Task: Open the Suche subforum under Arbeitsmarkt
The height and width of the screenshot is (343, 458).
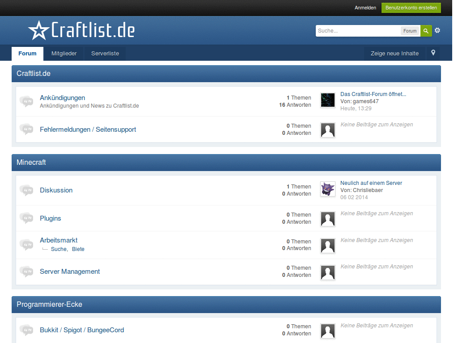Action: pos(59,249)
